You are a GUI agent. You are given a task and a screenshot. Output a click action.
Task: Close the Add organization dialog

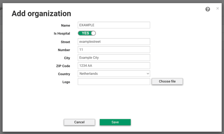coord(218,9)
